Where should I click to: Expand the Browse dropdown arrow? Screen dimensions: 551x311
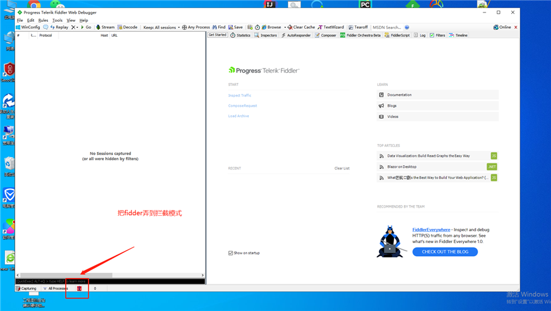[x=285, y=27]
